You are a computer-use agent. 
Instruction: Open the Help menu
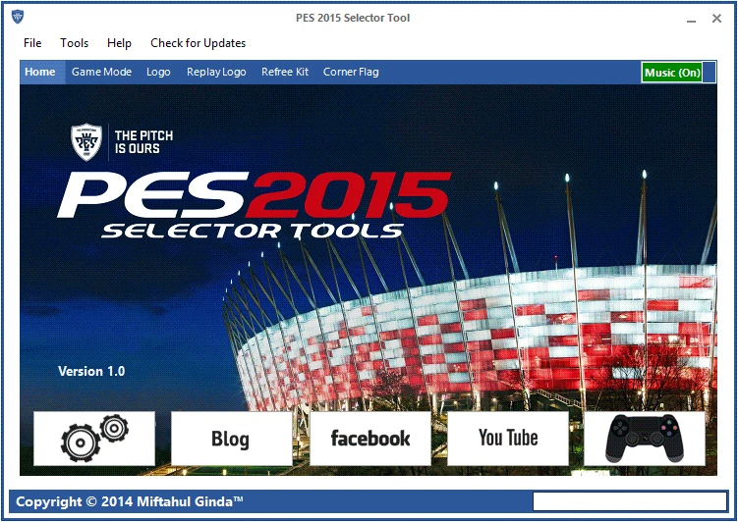pyautogui.click(x=119, y=43)
